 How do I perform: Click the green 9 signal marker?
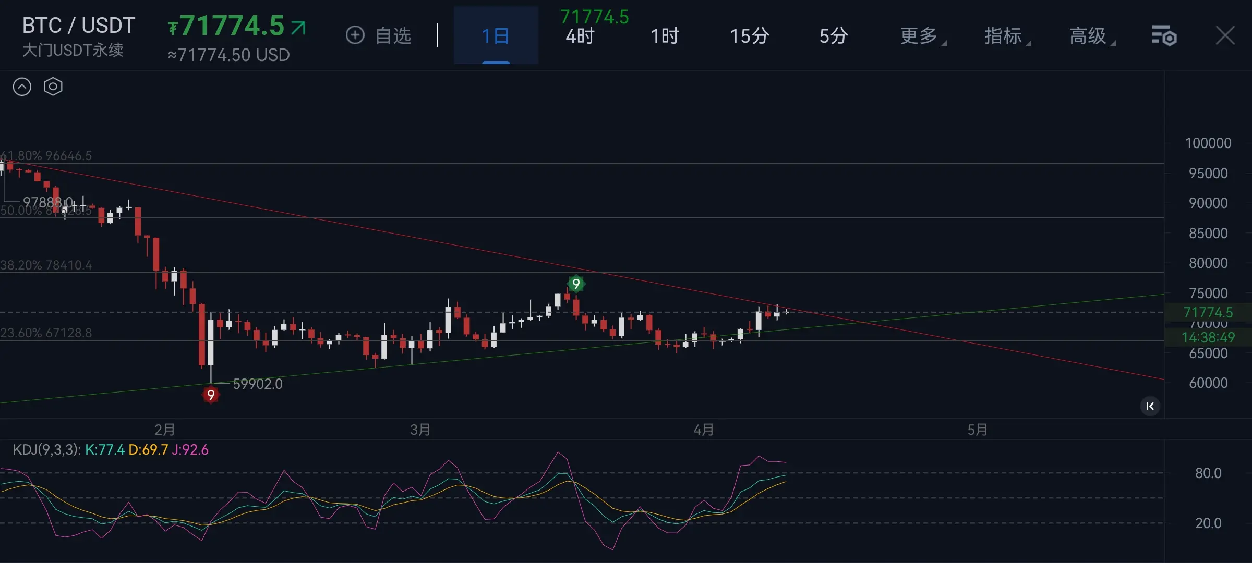576,284
